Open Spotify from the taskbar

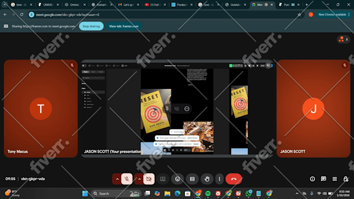tap(208, 193)
